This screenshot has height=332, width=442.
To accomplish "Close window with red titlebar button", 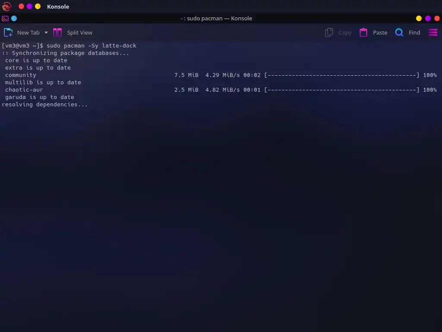I will [x=437, y=18].
